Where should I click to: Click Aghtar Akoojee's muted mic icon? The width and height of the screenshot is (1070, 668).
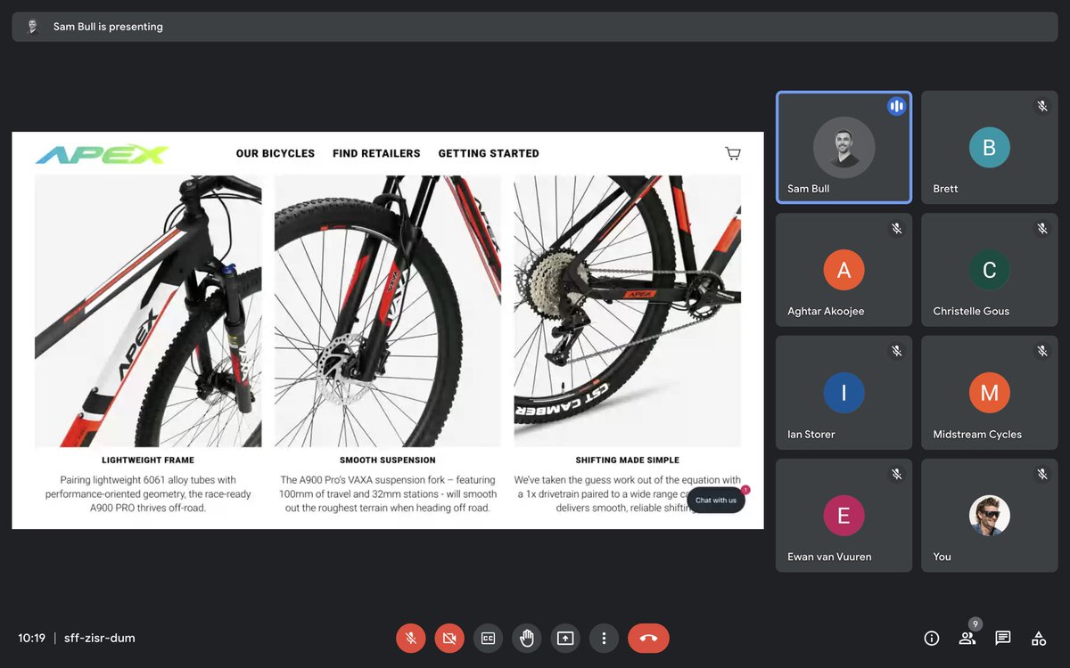click(896, 229)
